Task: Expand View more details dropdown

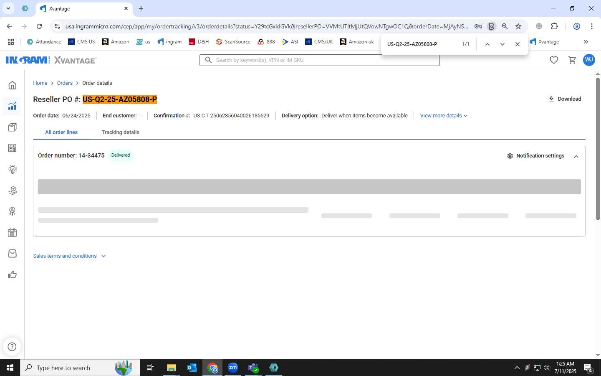Action: [x=443, y=116]
